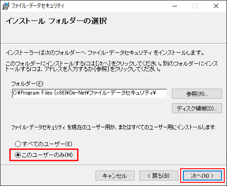Screen dimensions: 227x186
Task: Open the ディスク領域(D)... disk space dialog
Action: point(197,108)
